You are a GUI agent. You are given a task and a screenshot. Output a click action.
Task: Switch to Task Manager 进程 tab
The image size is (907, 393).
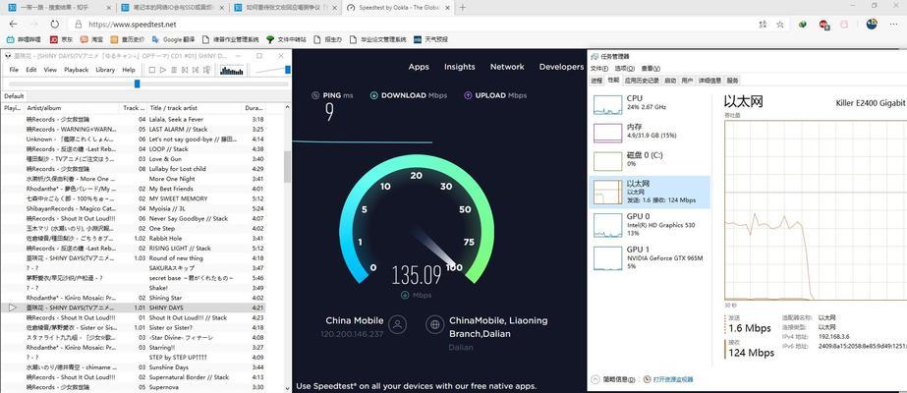596,81
